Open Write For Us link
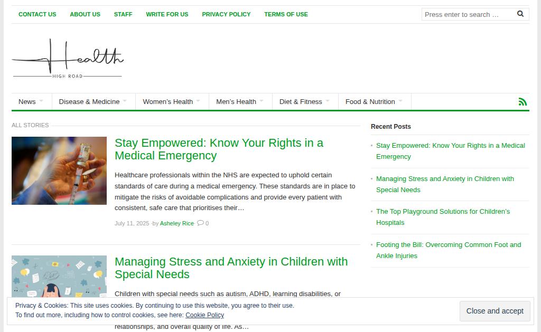The height and width of the screenshot is (332, 541). pos(167,14)
